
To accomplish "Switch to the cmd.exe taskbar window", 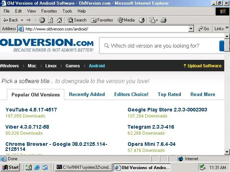I will click(84, 167).
